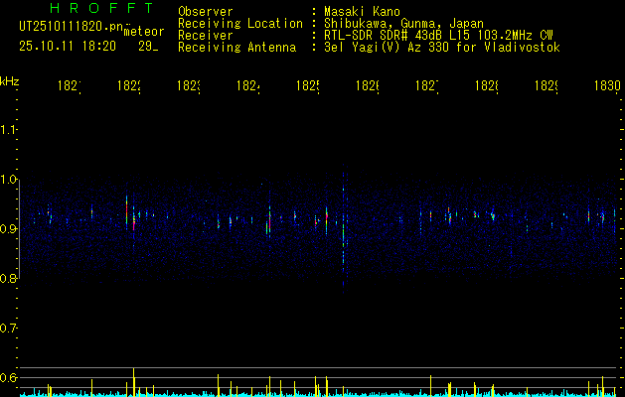Click the 1823 time axis marker

(188, 85)
